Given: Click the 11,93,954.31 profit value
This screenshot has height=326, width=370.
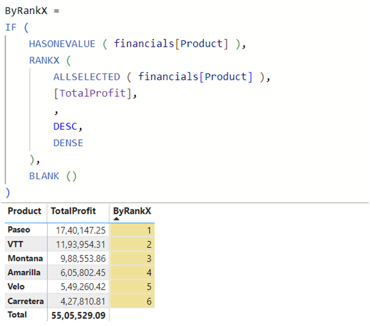Looking at the screenshot, I should pos(80,244).
